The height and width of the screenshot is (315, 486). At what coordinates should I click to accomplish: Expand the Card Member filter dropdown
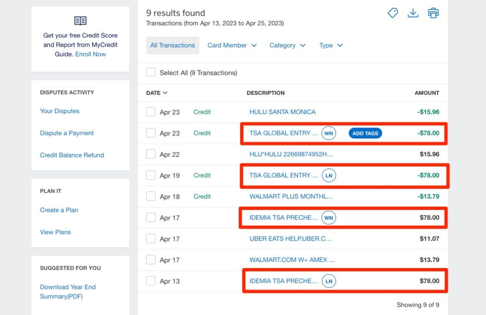[x=232, y=45]
